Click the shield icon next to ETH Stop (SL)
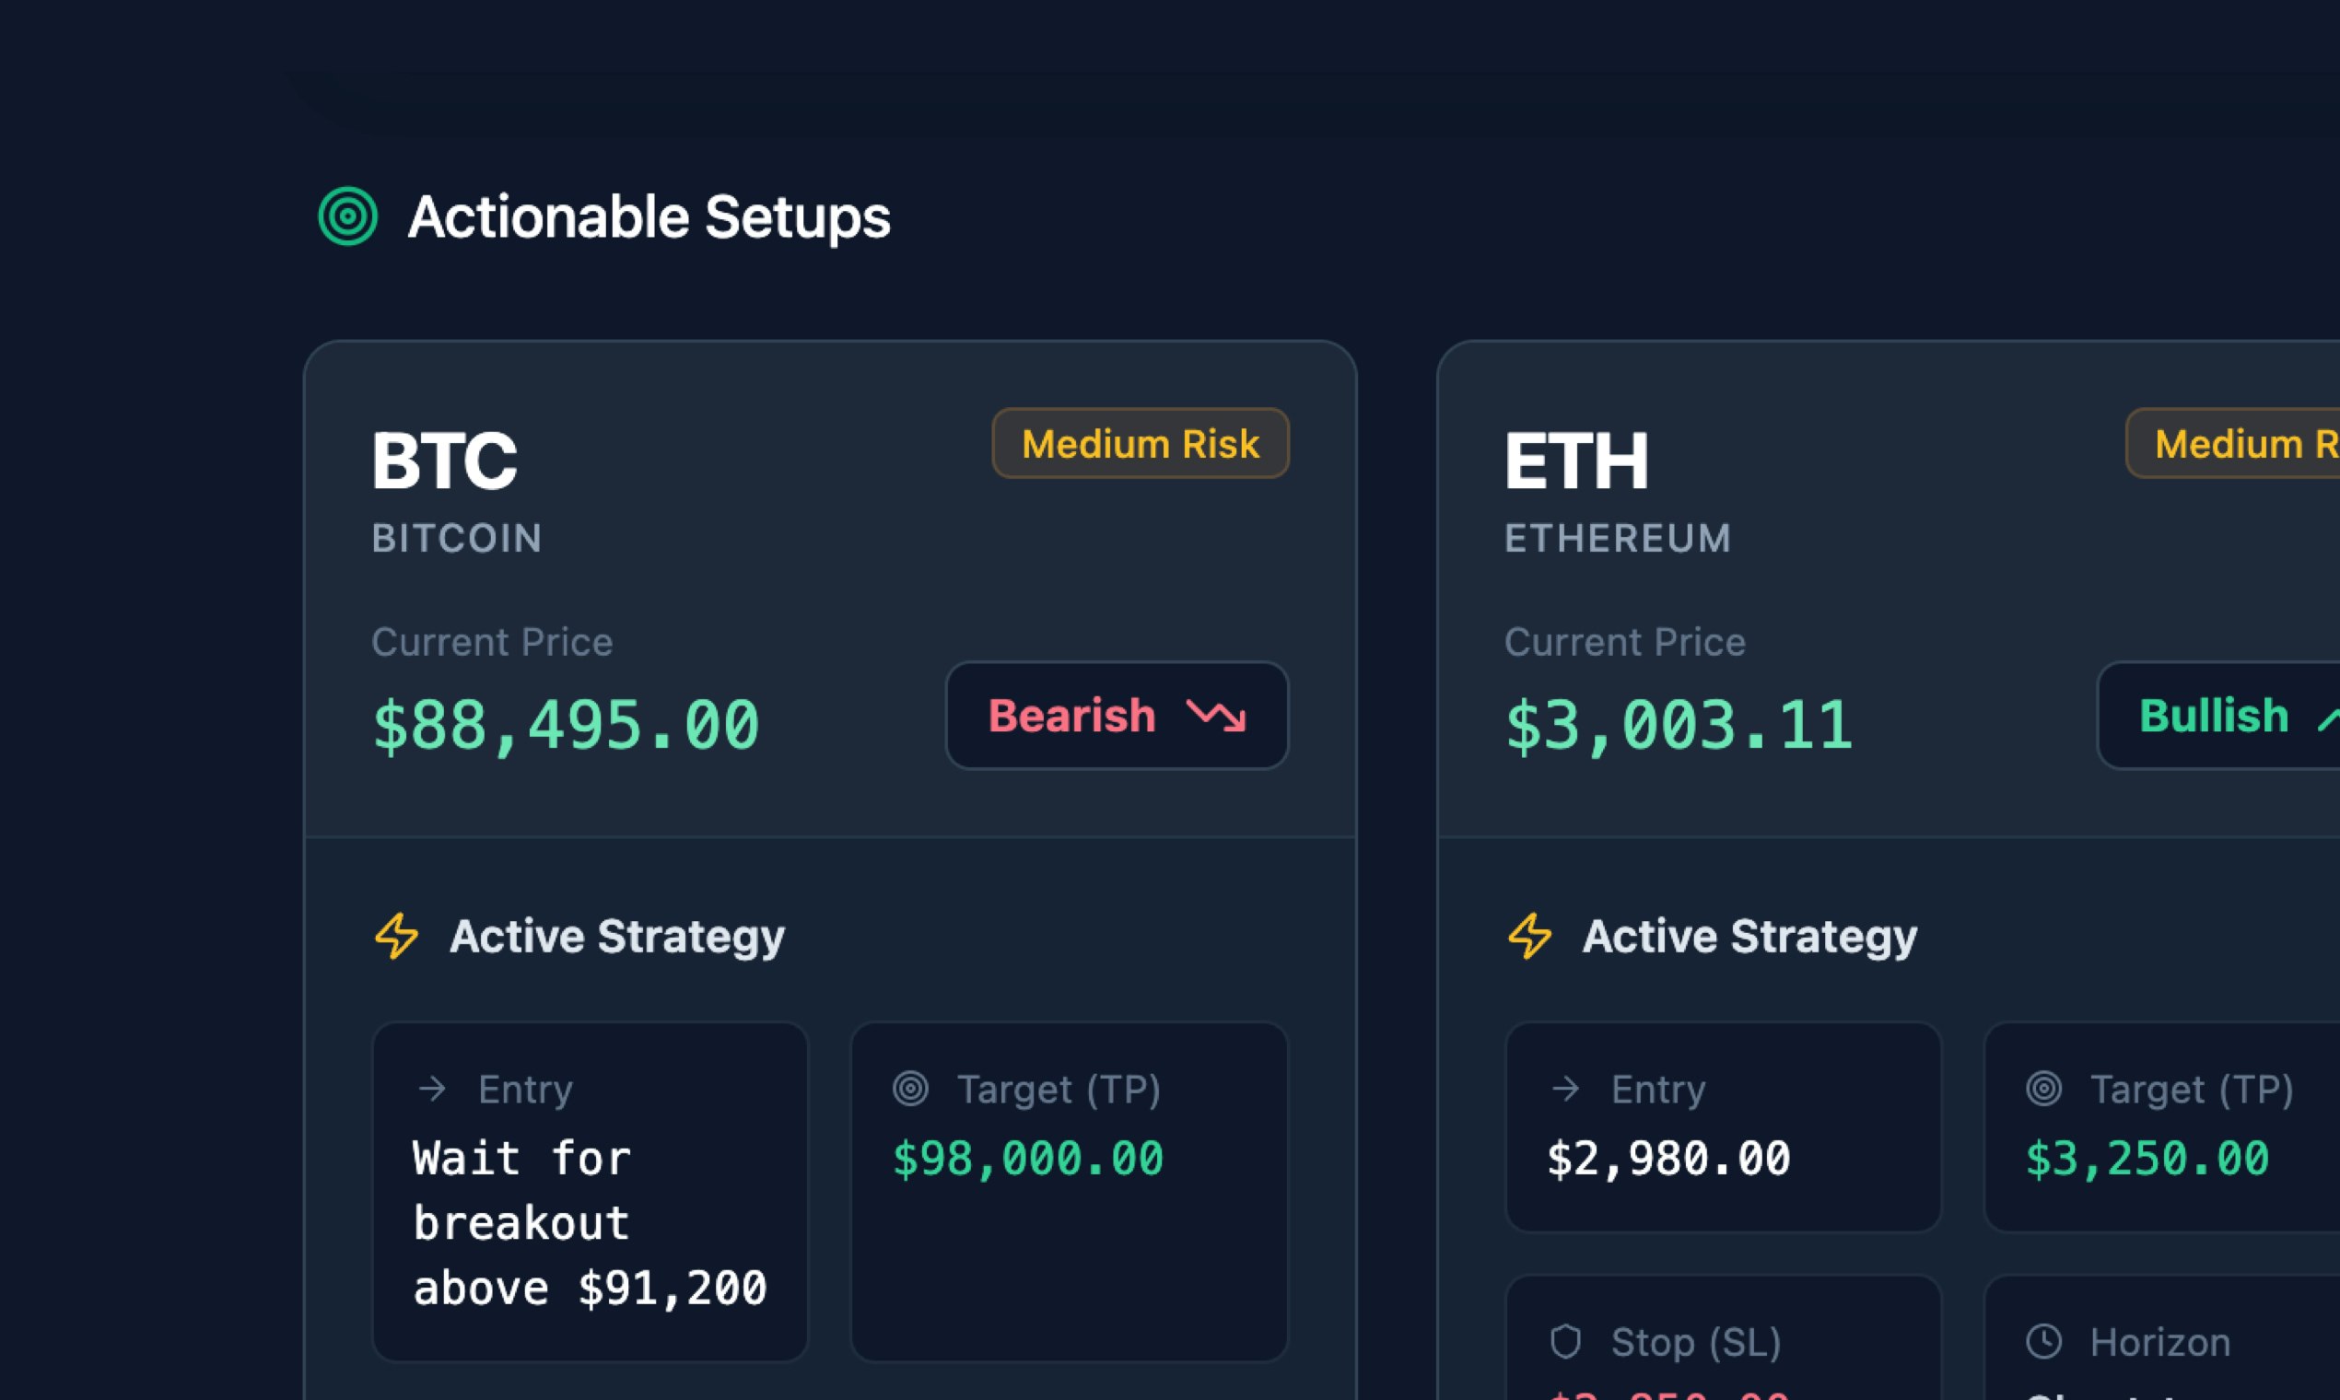 [x=1567, y=1341]
